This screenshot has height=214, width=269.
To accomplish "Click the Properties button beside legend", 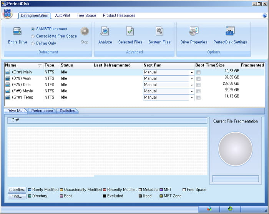I will [17, 190].
